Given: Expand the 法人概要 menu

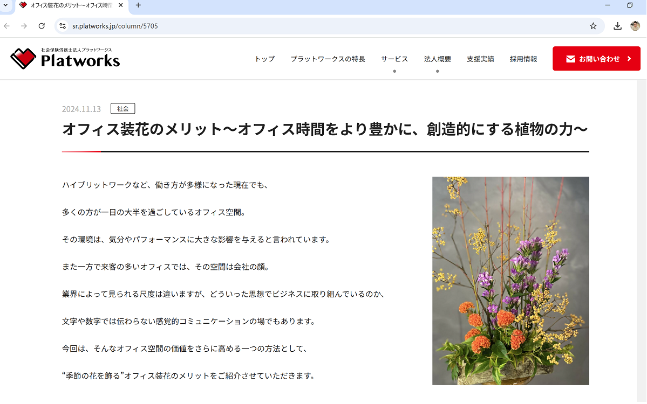Looking at the screenshot, I should click(x=438, y=59).
